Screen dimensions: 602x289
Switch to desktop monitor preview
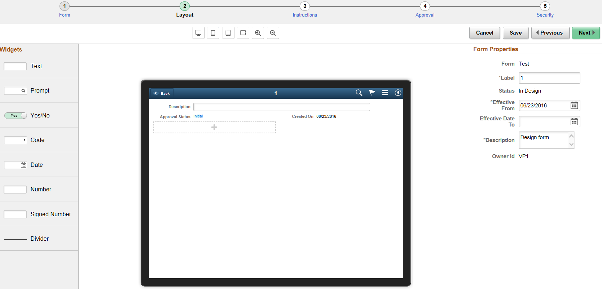(198, 33)
